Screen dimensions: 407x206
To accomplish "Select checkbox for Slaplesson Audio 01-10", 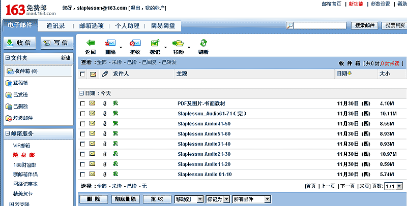I will [x=82, y=175].
